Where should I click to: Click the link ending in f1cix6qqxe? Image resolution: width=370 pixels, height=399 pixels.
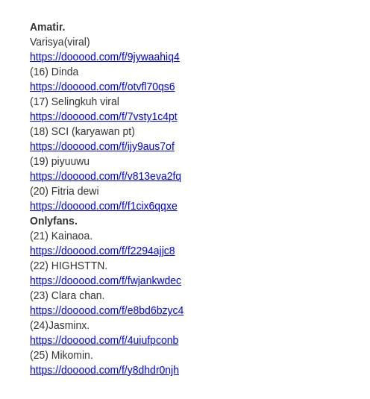(104, 206)
